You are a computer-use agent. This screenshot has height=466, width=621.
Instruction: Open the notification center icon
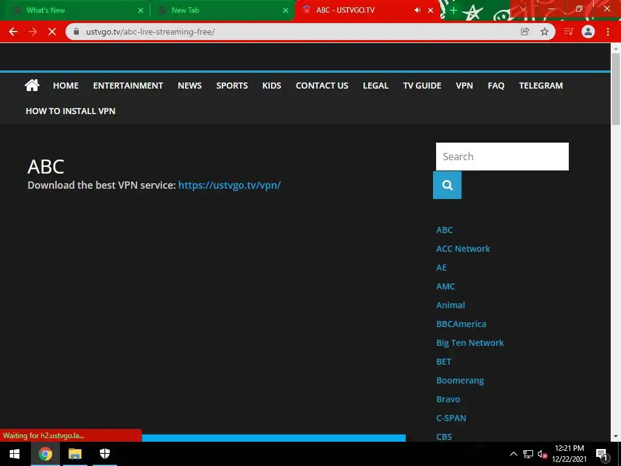601,454
